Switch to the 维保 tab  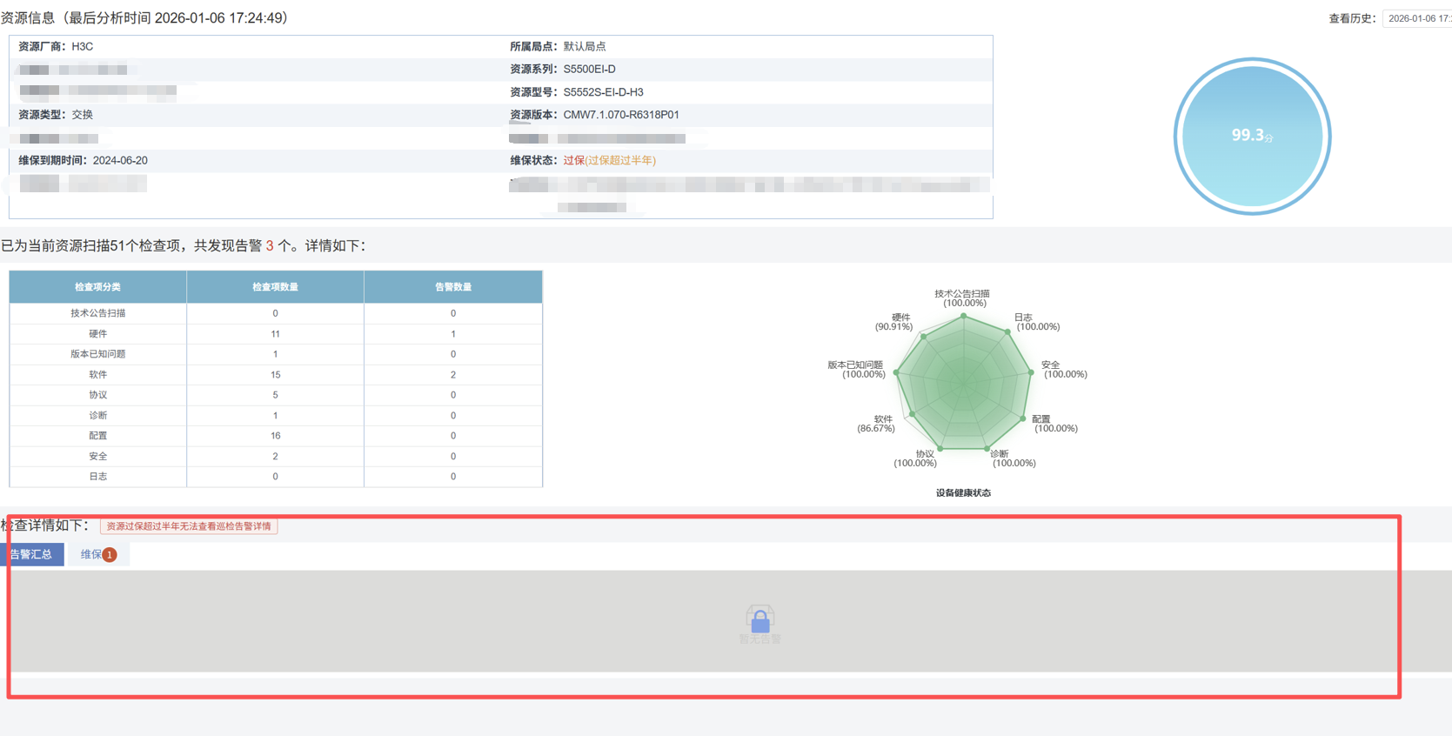point(91,554)
